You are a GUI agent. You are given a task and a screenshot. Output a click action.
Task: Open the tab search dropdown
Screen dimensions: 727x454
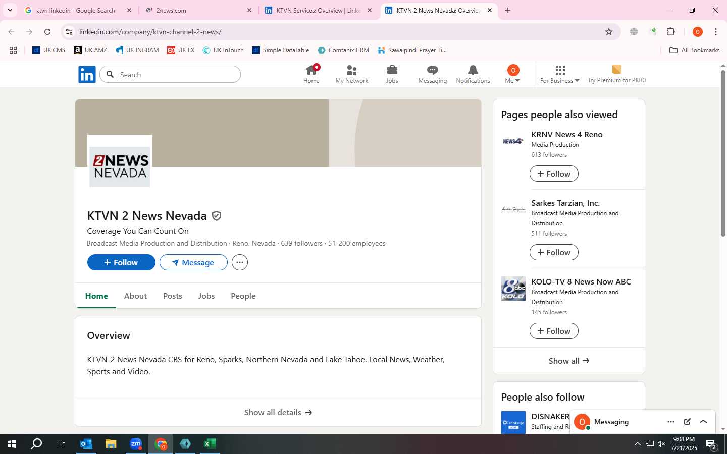click(x=10, y=10)
